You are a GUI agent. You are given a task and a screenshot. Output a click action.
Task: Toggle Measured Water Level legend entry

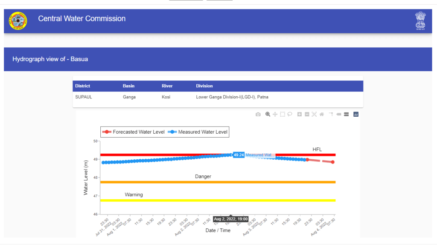(198, 132)
